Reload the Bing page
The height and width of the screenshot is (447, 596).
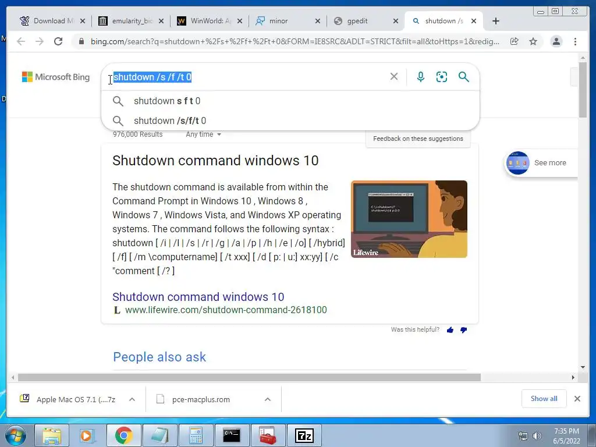58,41
